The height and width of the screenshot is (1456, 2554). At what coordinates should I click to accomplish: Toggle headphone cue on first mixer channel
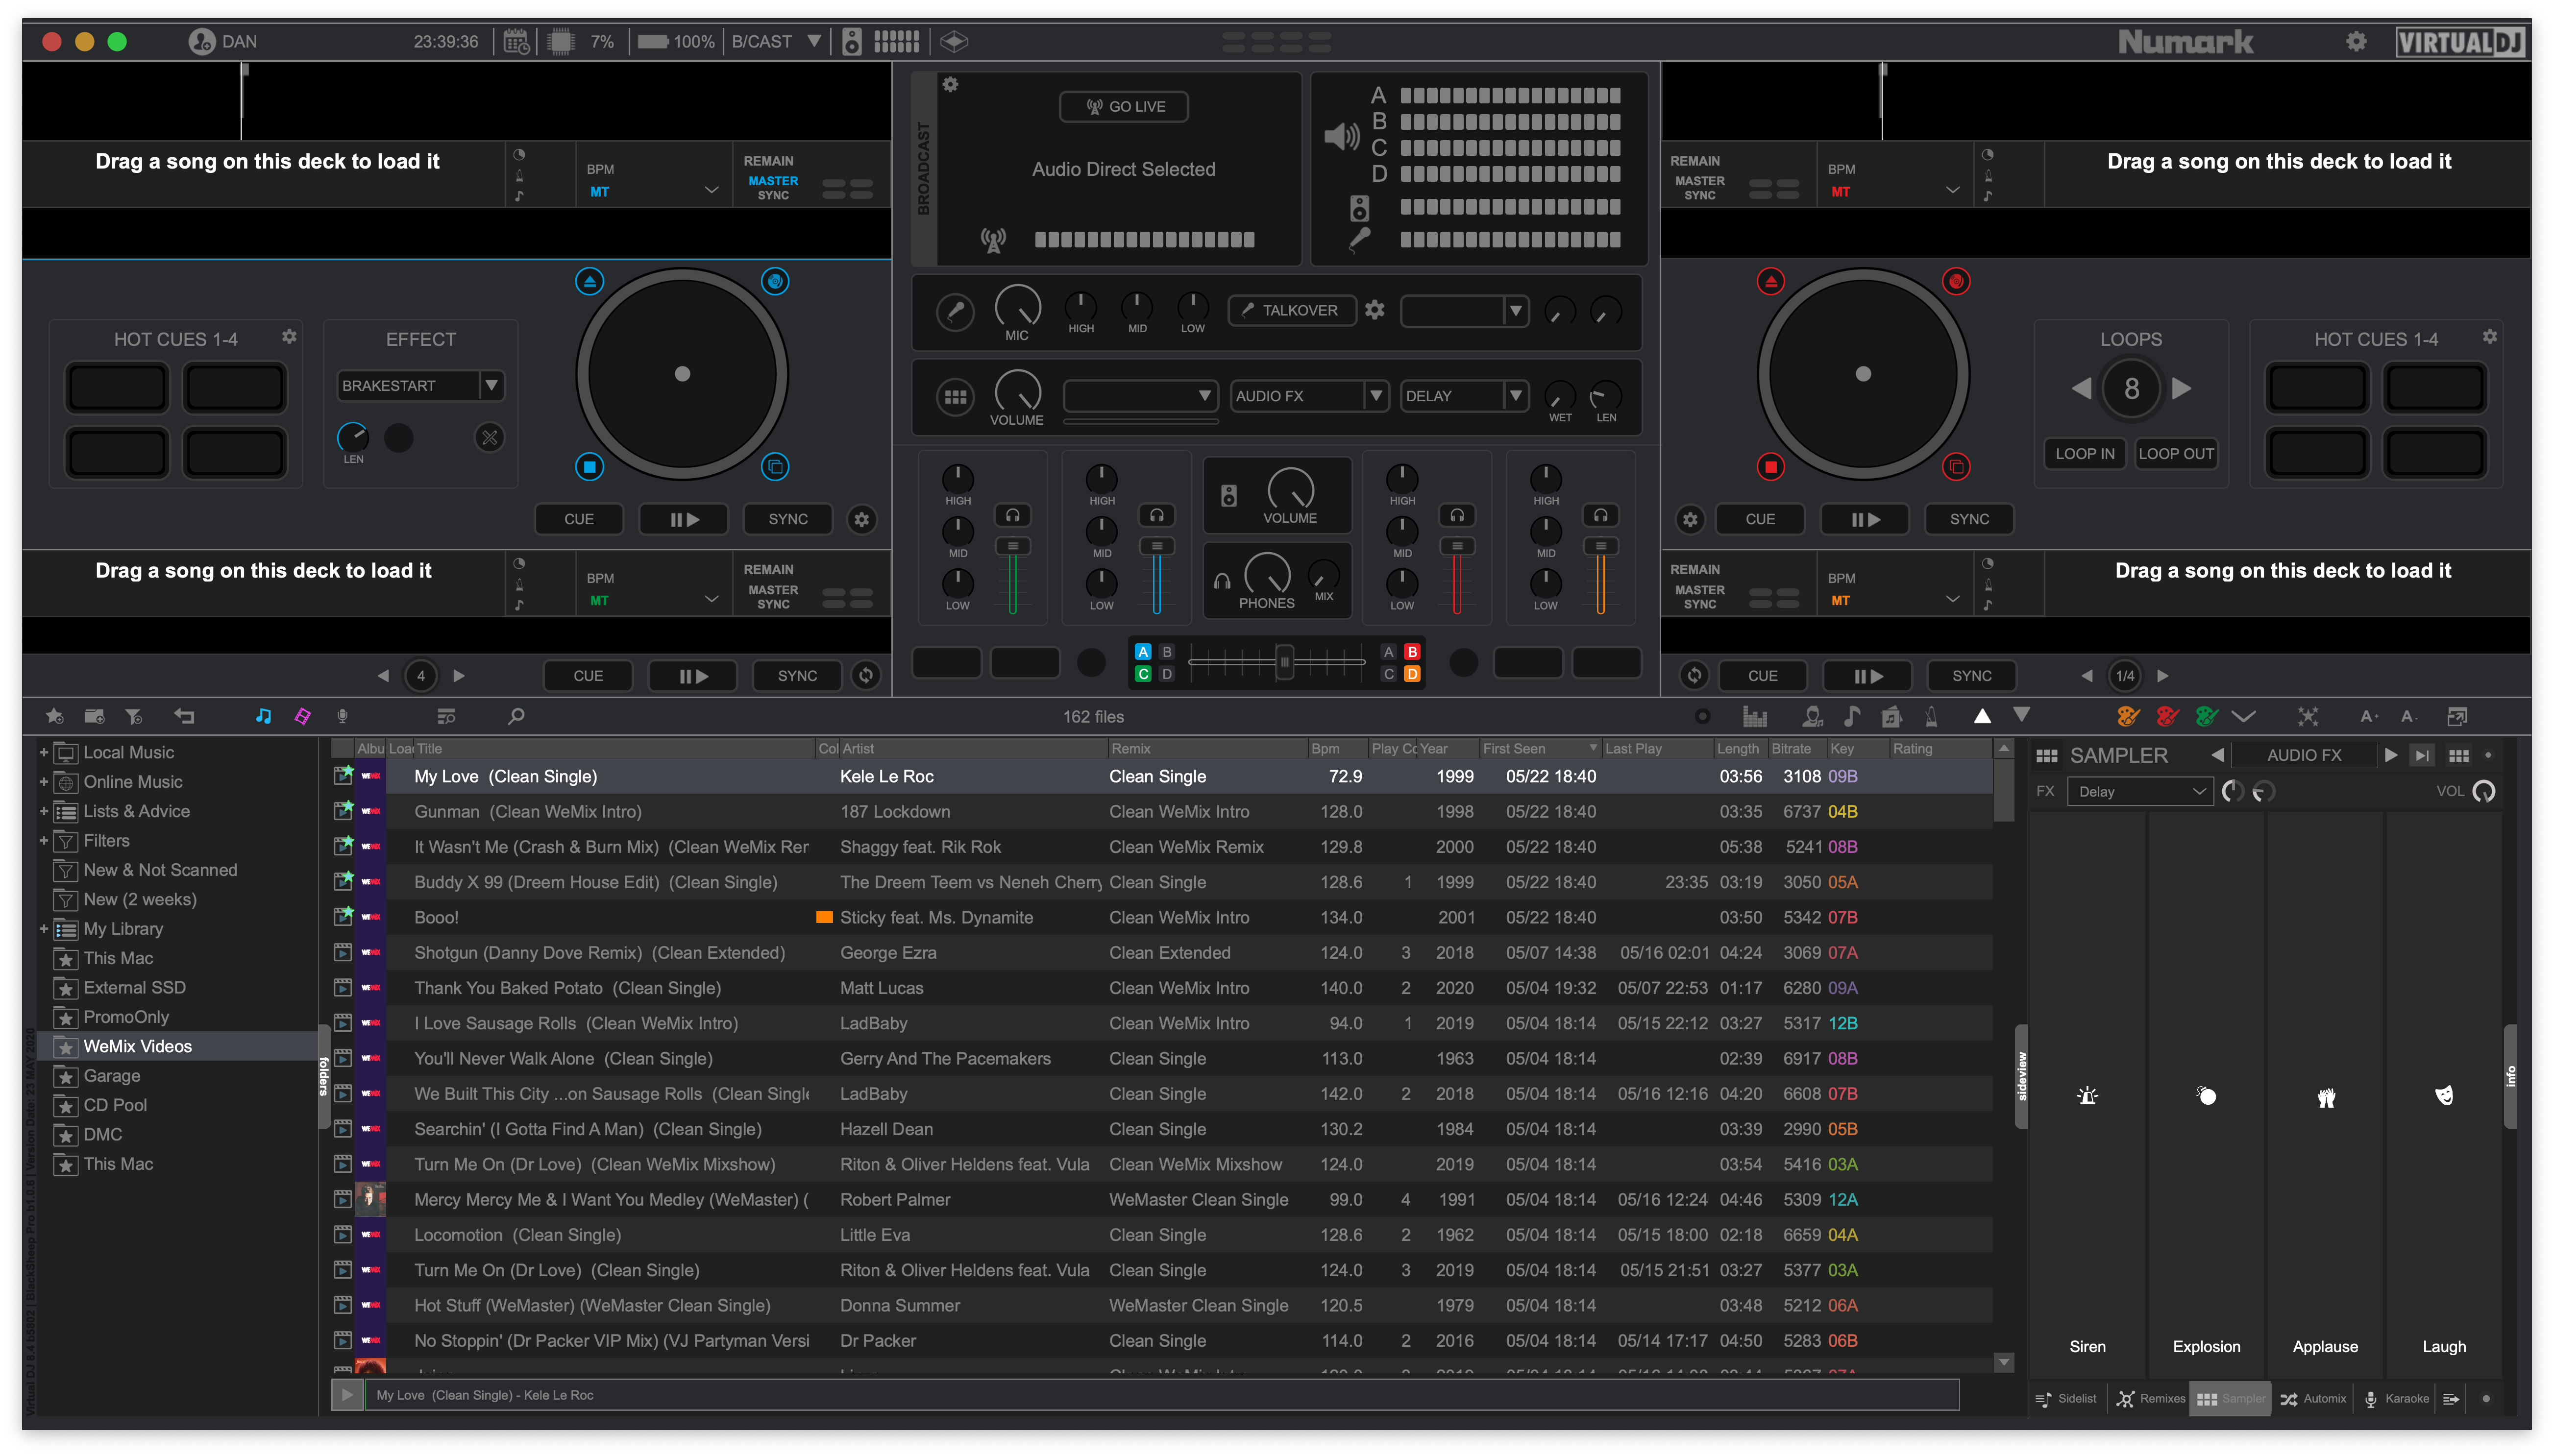coord(1013,516)
